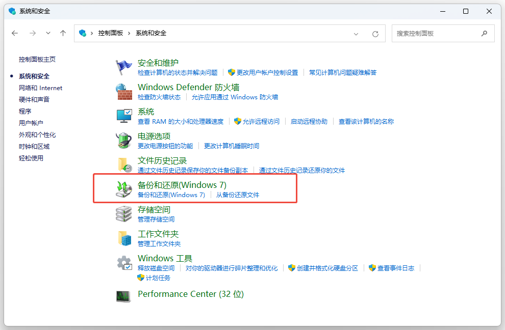505x330 pixels.
Task: Open 电源选项 heading
Action: 154,136
